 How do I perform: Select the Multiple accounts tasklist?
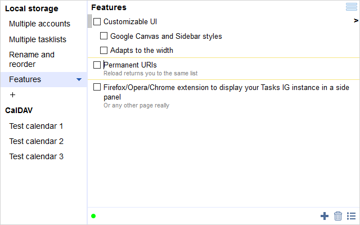coord(39,24)
